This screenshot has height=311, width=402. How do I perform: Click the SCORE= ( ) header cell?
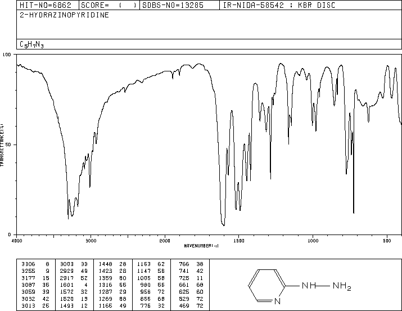(x=109, y=5)
